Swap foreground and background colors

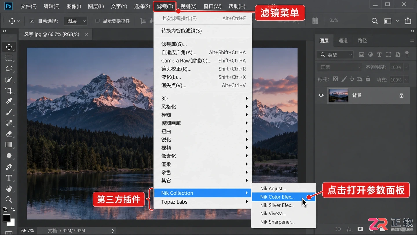tap(13, 209)
